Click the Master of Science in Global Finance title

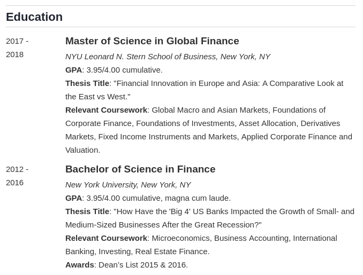[152, 41]
